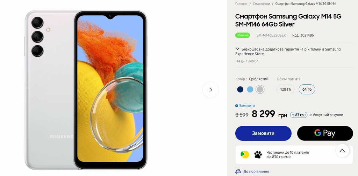Click the Google logo in Pay button
The width and height of the screenshot is (358, 176).
[x=317, y=133]
